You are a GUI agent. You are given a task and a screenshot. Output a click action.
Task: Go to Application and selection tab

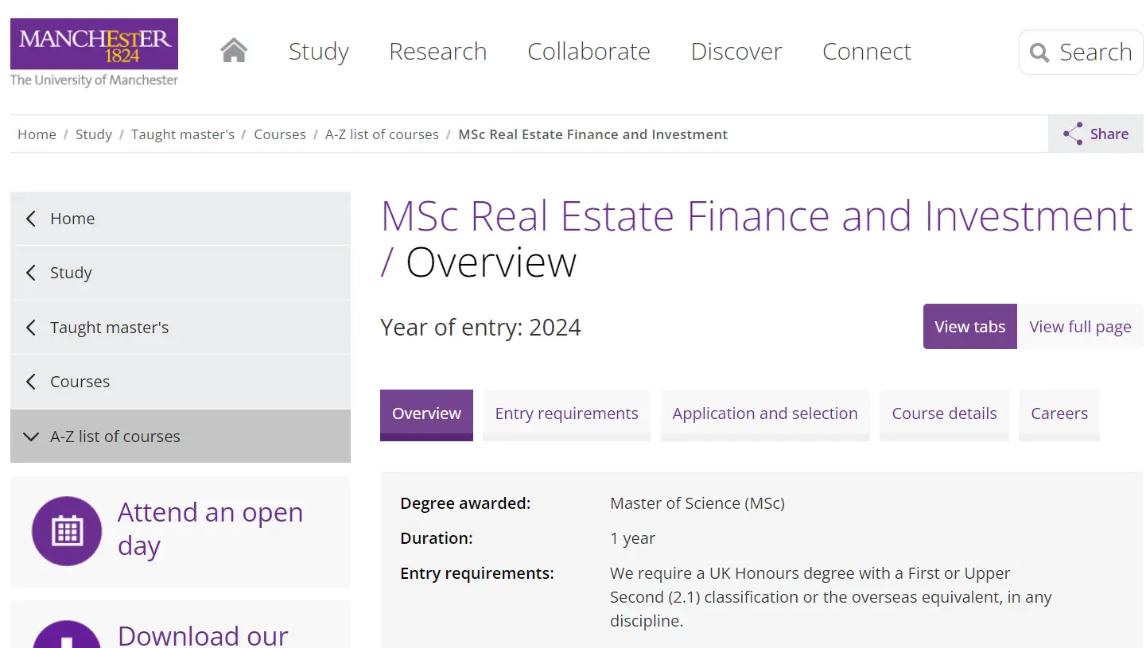(x=764, y=413)
